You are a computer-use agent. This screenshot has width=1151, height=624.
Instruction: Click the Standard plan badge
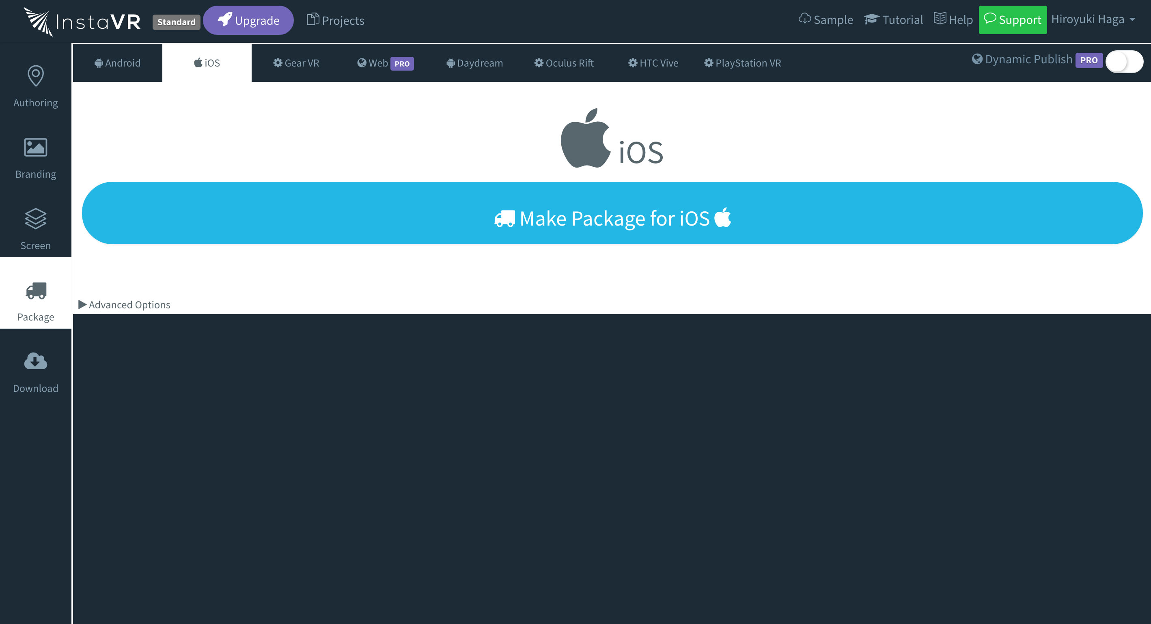click(176, 22)
